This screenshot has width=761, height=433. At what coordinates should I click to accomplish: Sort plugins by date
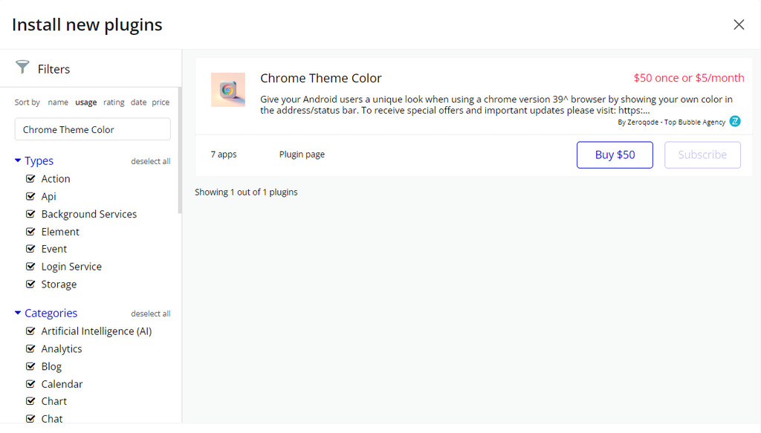[x=138, y=102]
